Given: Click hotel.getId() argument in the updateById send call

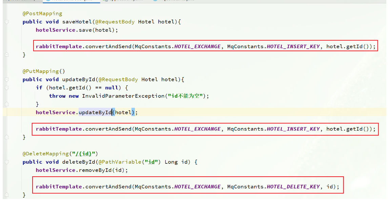Looking at the screenshot, I should coord(348,129).
